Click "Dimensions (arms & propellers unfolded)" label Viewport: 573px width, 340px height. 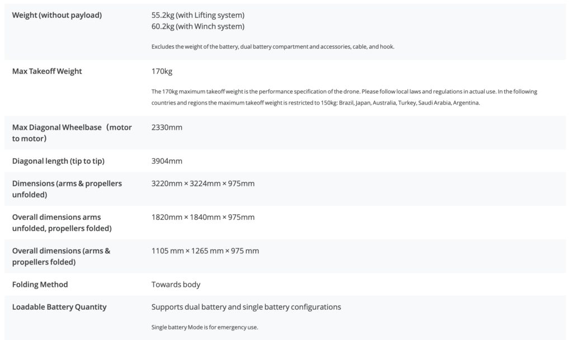(67, 189)
